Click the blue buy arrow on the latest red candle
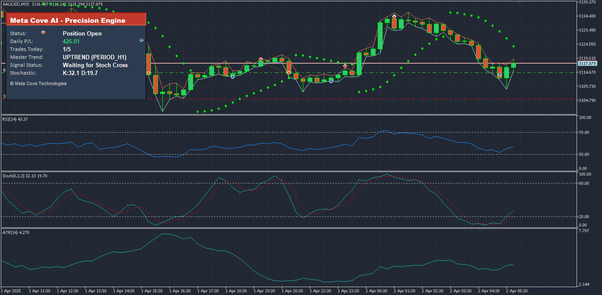 tap(500, 75)
